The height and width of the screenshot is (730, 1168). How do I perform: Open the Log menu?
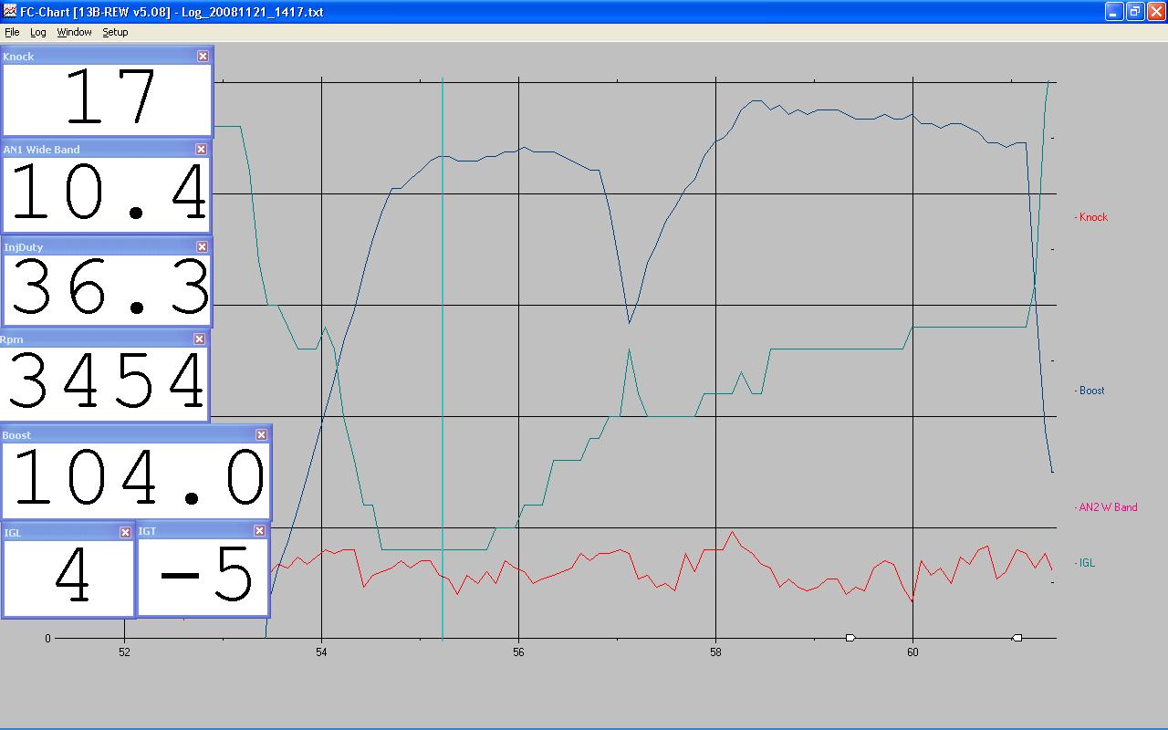pyautogui.click(x=38, y=32)
